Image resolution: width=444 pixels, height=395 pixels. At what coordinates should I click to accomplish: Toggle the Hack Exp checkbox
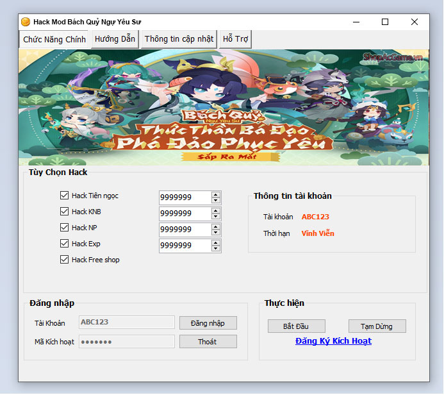64,244
